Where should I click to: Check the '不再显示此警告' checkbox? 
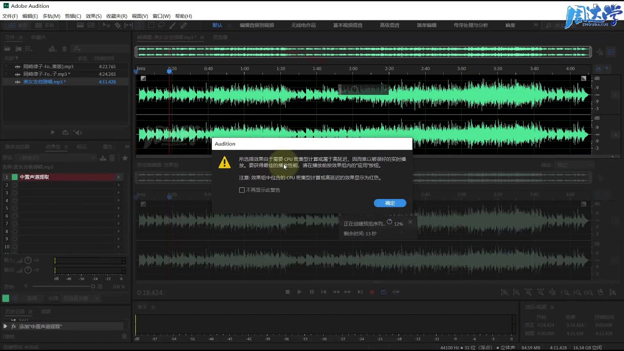pos(242,190)
